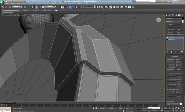Toggle Keyboard Shortcut Override icon
This screenshot has width=185, height=112.
point(62,7)
